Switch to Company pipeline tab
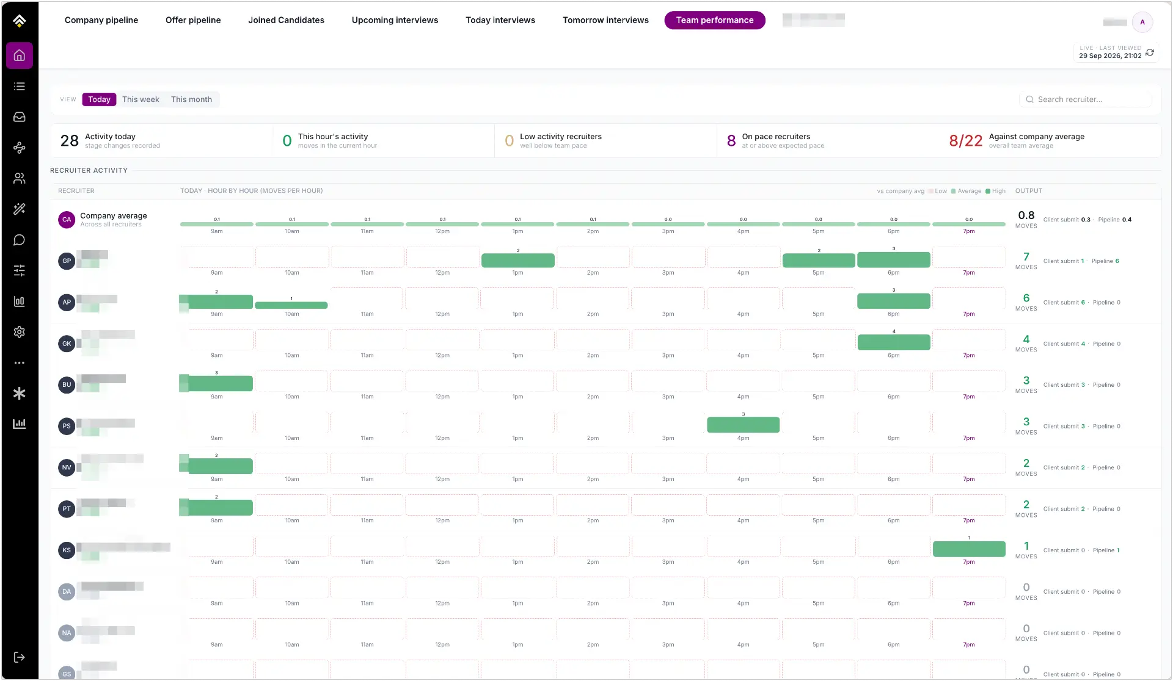 coord(101,20)
